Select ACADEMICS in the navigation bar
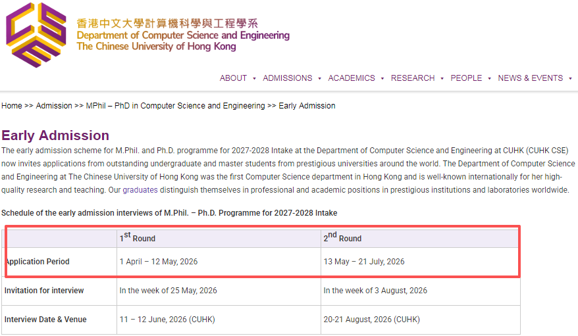 tap(351, 78)
